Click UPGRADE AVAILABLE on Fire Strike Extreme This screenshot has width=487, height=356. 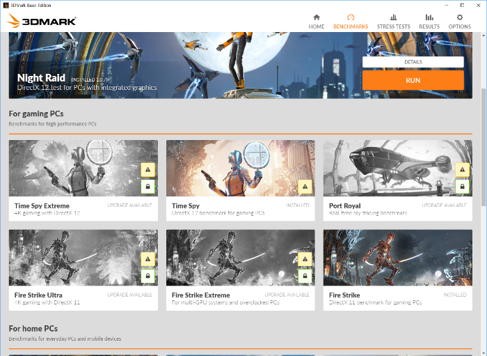[287, 295]
